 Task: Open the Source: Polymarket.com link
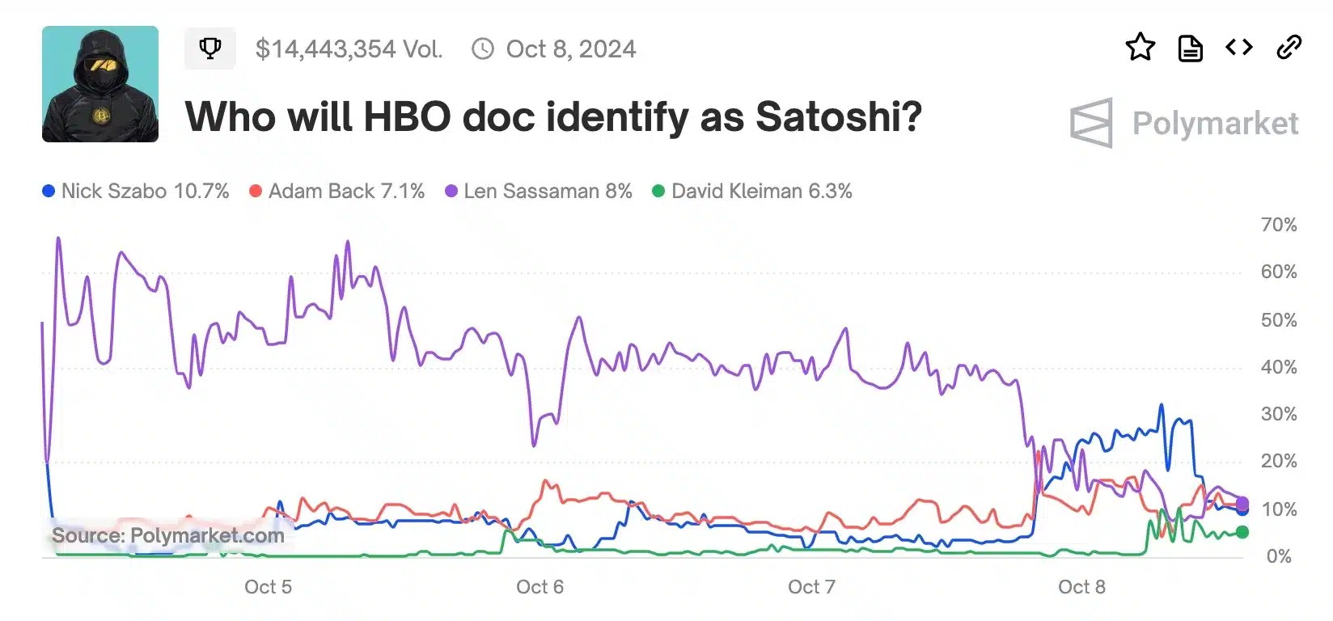point(167,535)
